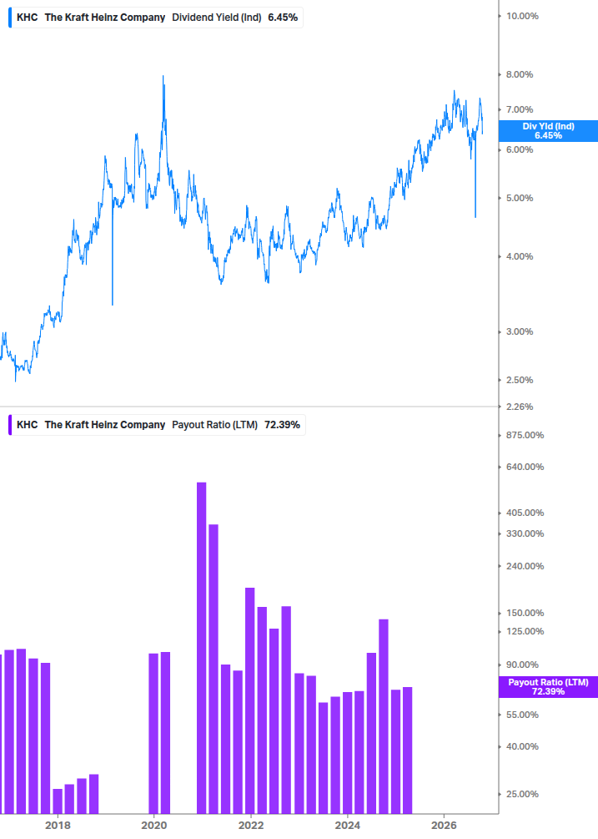Click the 6.00% dividend yield axis label
Screen dimensions: 598x839
520,149
